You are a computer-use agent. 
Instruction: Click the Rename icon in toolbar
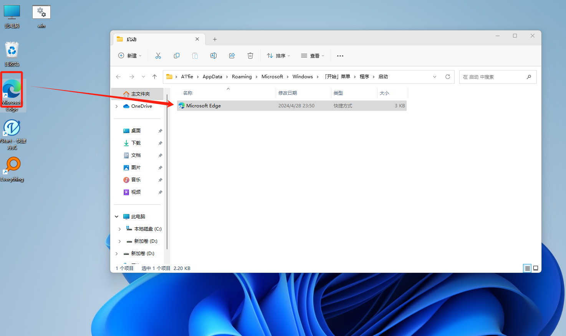[213, 56]
